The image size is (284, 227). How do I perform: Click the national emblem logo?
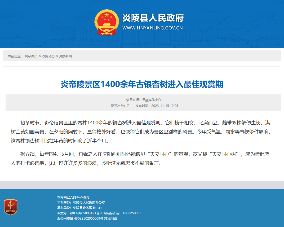107,23
